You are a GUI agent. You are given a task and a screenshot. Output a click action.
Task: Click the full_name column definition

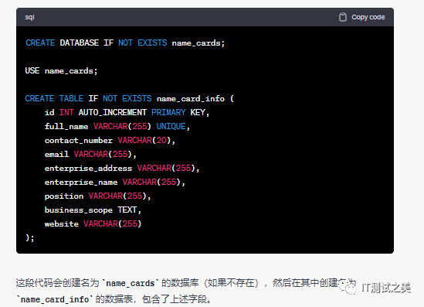(x=117, y=126)
